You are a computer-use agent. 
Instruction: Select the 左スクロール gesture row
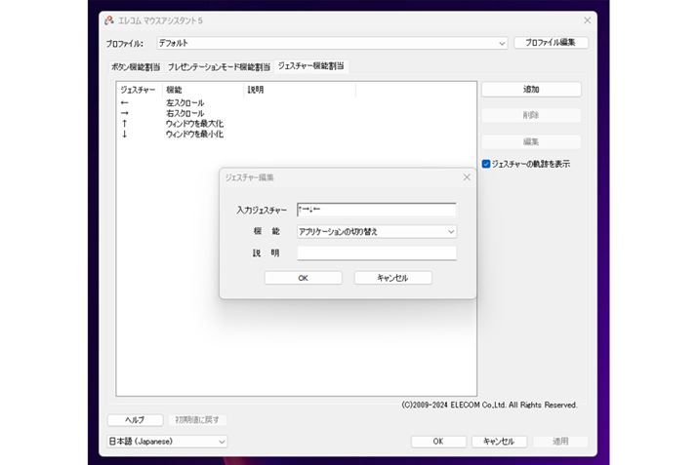tap(185, 102)
